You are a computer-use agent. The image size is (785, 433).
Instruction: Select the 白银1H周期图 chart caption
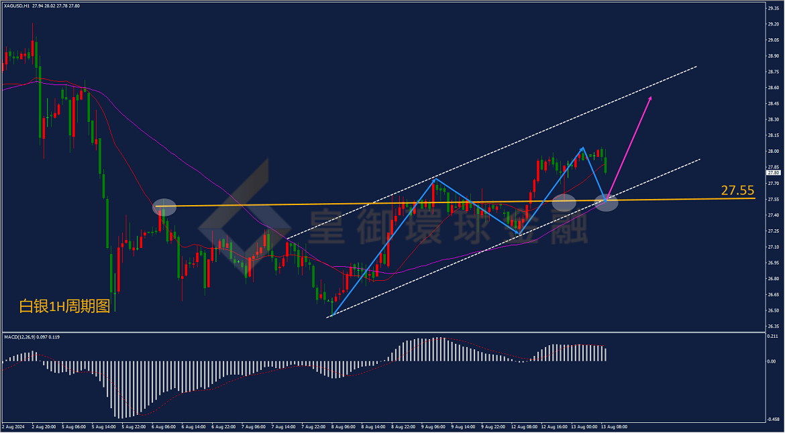pyautogui.click(x=64, y=306)
